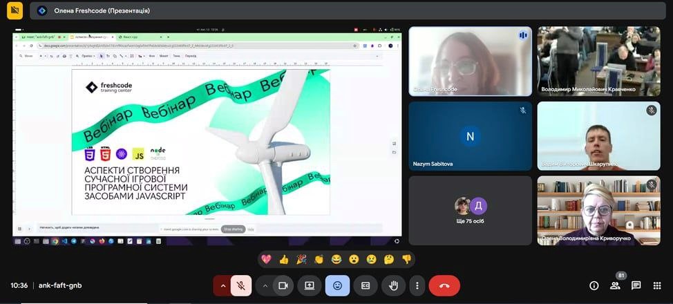This screenshot has width=673, height=304.
Task: Open meeting details info icon
Action: click(x=594, y=285)
